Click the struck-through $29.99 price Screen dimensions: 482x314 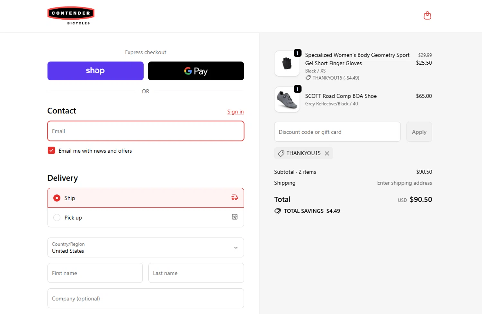point(425,55)
